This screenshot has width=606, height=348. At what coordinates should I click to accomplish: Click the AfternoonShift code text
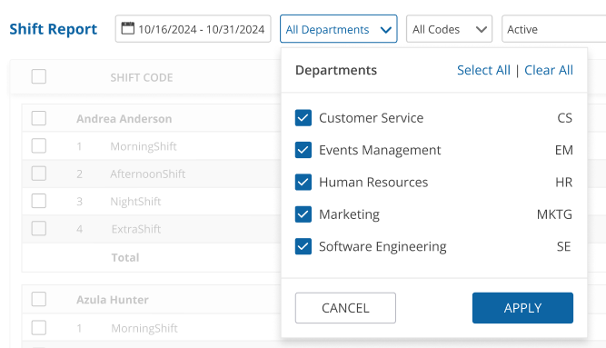pyautogui.click(x=147, y=174)
